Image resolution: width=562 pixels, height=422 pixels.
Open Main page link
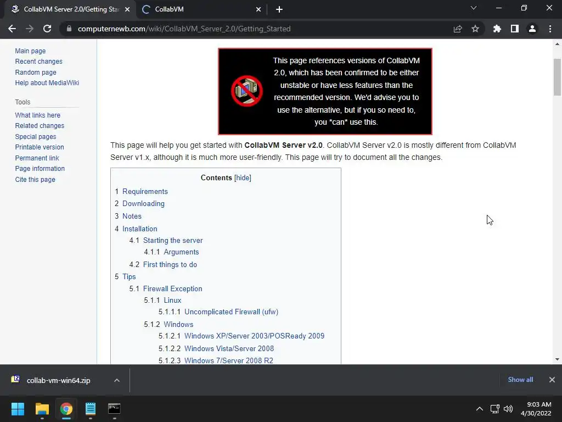[30, 51]
